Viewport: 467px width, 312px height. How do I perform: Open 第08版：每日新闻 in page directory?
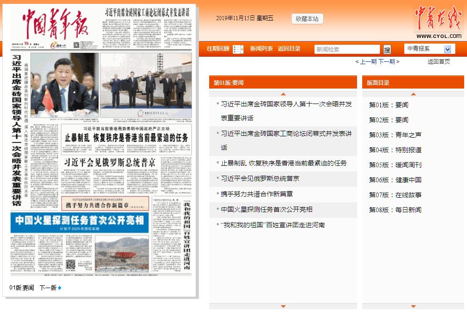pos(395,210)
